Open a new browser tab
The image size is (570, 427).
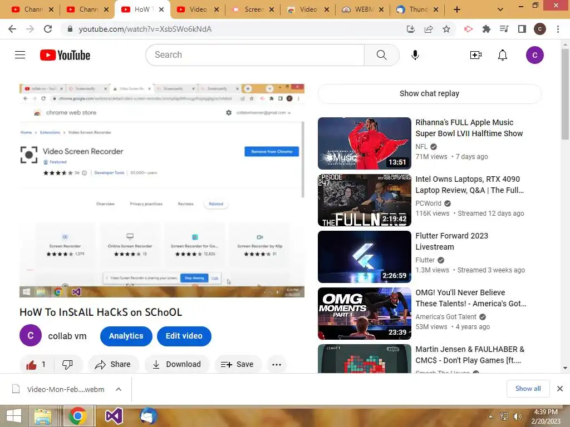457,9
